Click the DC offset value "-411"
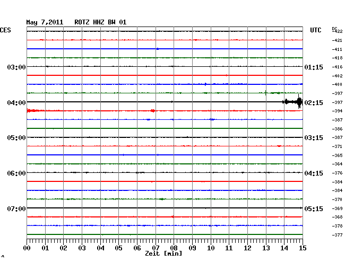This screenshot has height=262, width=345. [x=337, y=49]
